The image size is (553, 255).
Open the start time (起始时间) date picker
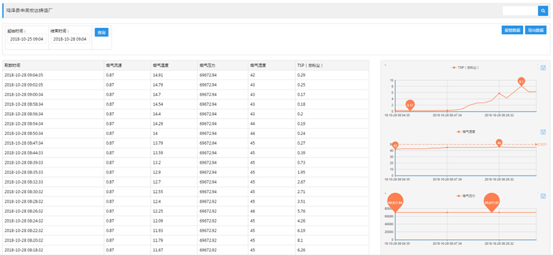(26, 39)
